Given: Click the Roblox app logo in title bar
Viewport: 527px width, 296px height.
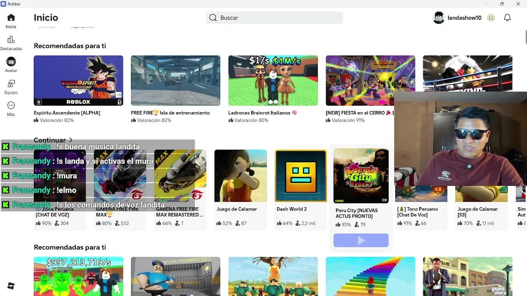Looking at the screenshot, I should [x=3, y=4].
